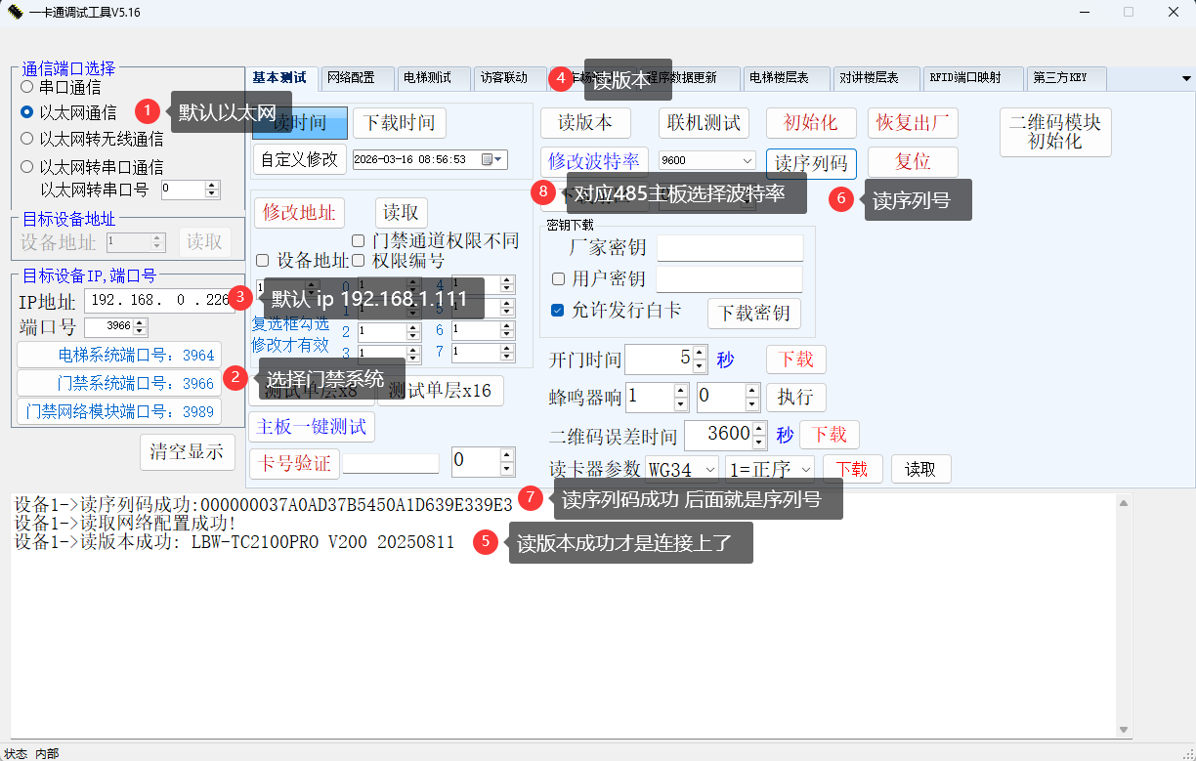Viewport: 1196px width, 761px height.
Task: Expand the WG34 reader format dropdown
Action: pyautogui.click(x=709, y=469)
